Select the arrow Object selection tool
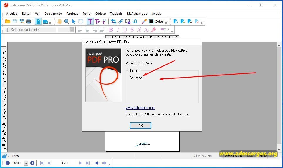Image resolution: width=283 pixels, height=168 pixels. point(74,21)
